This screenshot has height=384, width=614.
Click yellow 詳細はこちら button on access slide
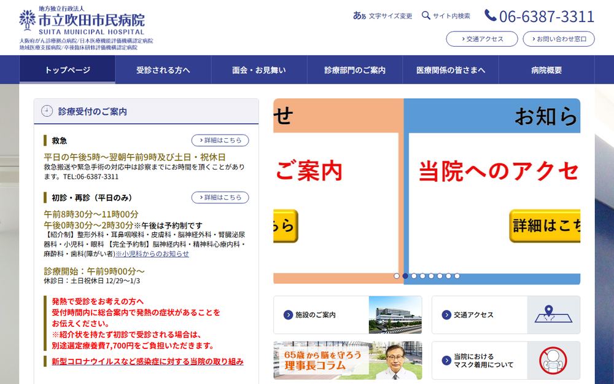click(x=545, y=225)
